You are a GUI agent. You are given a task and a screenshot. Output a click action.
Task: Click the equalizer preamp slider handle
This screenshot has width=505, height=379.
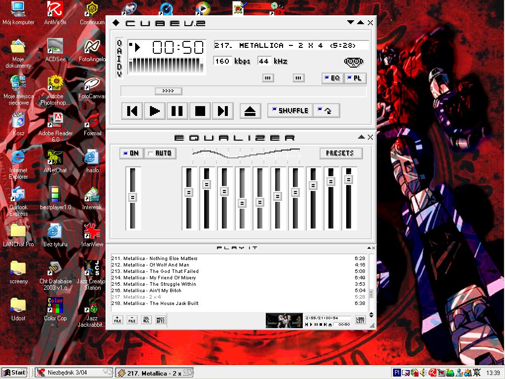[132, 197]
